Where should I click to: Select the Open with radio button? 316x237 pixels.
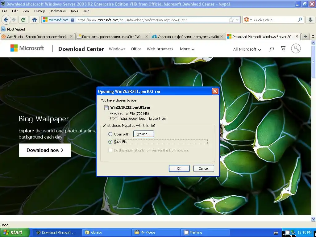[110, 134]
